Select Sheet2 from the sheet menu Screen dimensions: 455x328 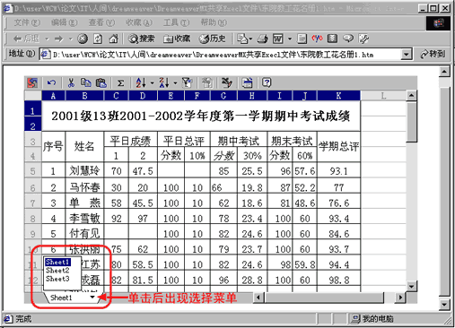(x=57, y=271)
